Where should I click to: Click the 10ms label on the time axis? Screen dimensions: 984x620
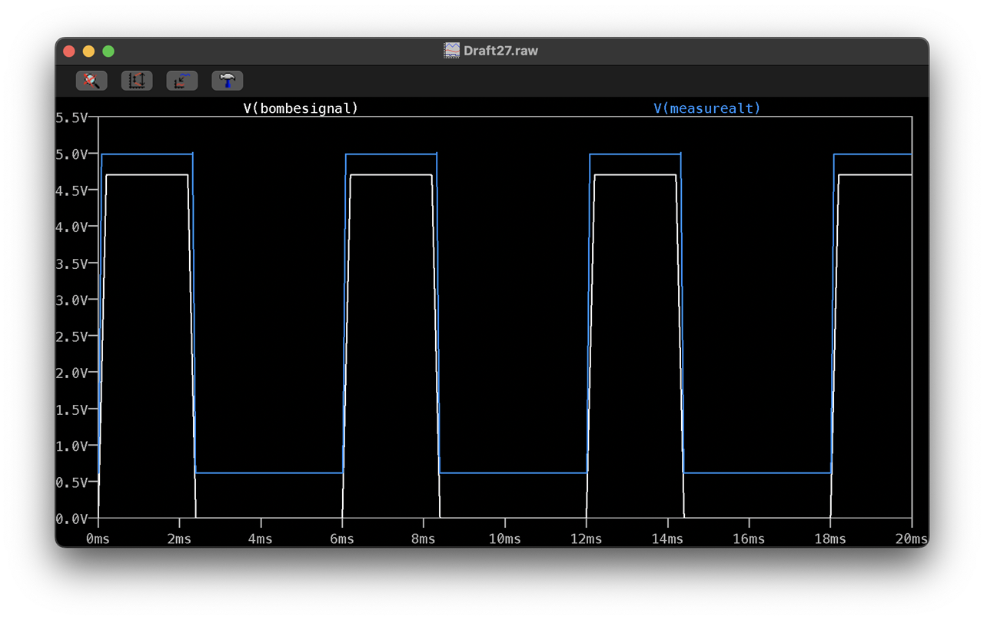(x=504, y=539)
